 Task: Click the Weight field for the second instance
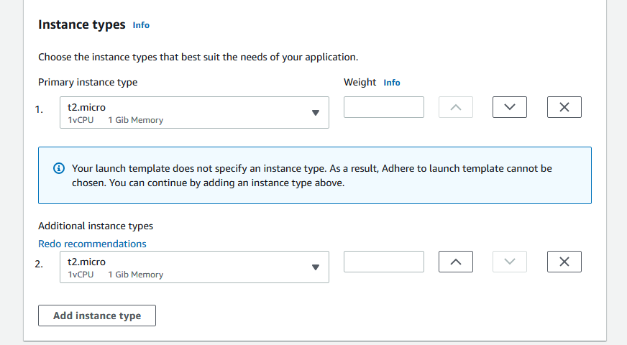click(384, 262)
